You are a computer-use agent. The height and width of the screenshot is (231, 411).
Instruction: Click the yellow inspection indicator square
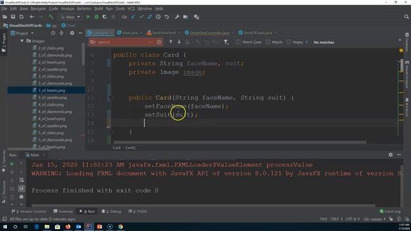[401, 50]
